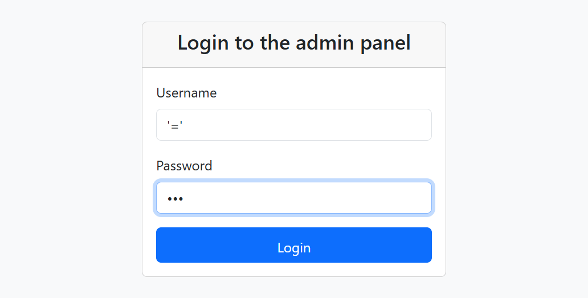588x298 pixels.
Task: Click the page background right of login card
Action: (517, 149)
